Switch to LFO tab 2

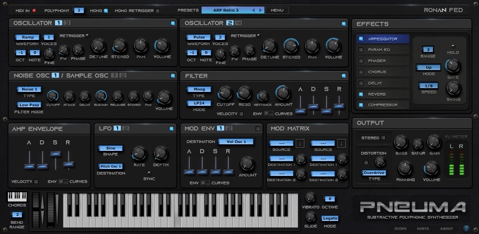[126, 128]
